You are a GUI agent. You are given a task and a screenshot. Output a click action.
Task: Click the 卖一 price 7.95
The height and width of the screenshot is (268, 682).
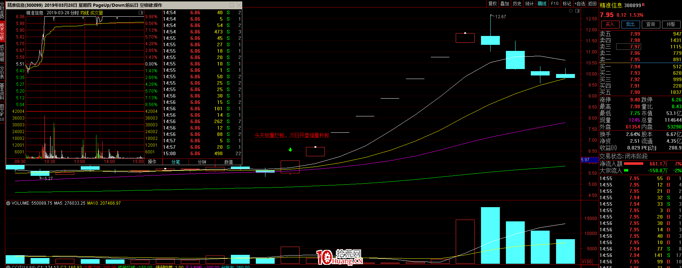pos(635,60)
